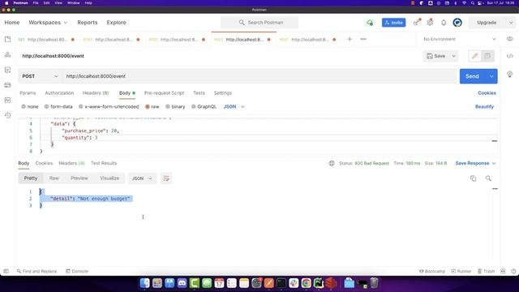Open the response format JSON dropdown
Image resolution: width=519 pixels, height=292 pixels.
[x=142, y=178]
